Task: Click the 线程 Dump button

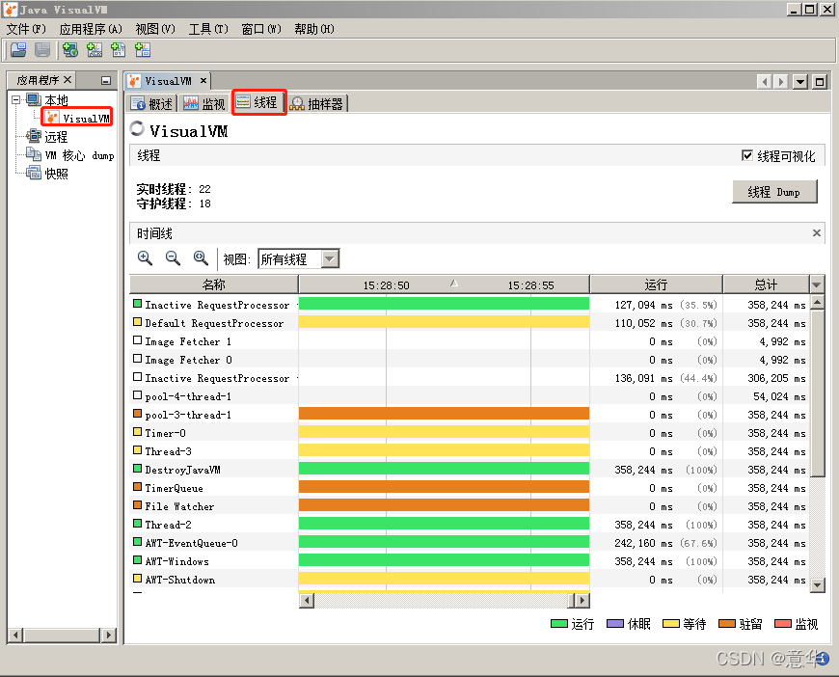Action: [774, 192]
